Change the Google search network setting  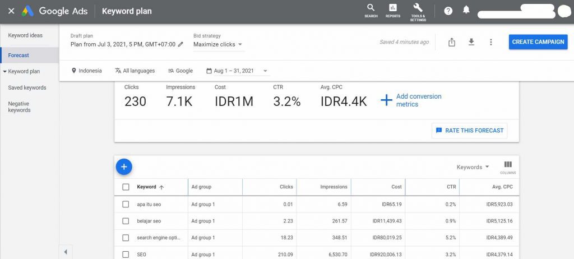click(x=180, y=71)
